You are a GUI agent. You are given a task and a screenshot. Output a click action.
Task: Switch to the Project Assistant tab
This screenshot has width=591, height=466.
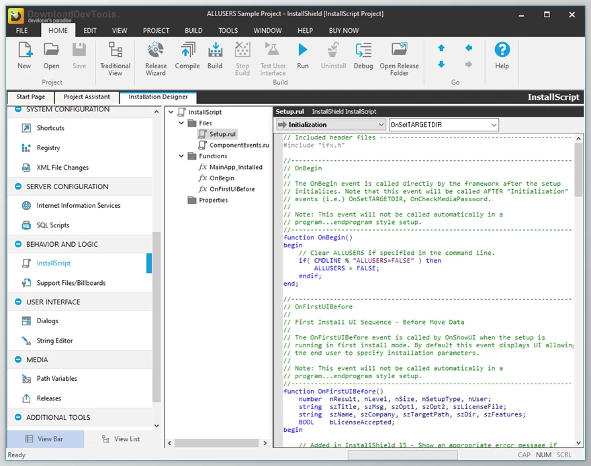[87, 97]
